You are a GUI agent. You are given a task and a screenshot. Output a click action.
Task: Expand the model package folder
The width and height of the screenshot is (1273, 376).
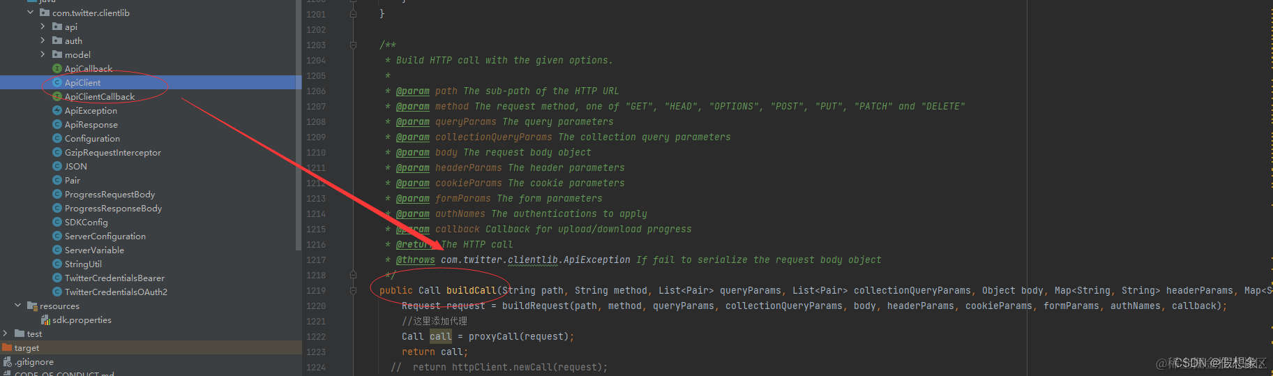pos(43,54)
